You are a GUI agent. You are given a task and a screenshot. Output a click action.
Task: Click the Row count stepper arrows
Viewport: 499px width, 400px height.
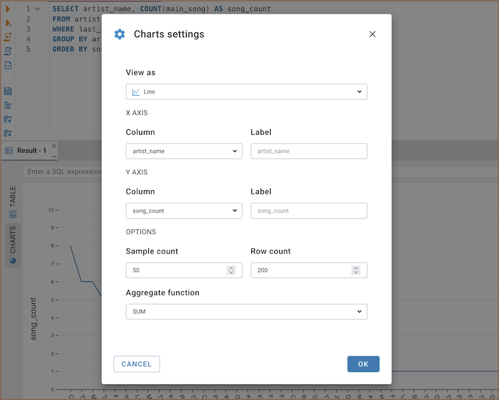pos(356,270)
